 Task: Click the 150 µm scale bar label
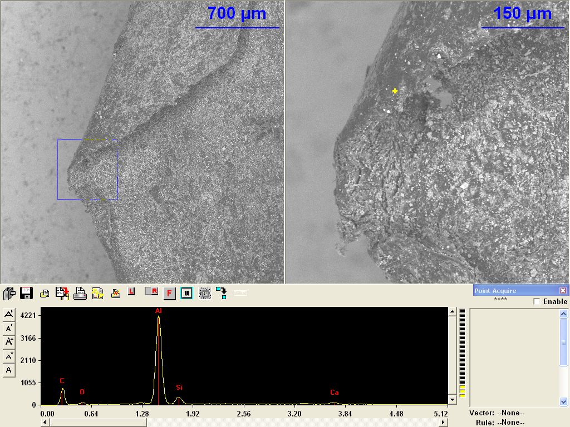coord(523,13)
